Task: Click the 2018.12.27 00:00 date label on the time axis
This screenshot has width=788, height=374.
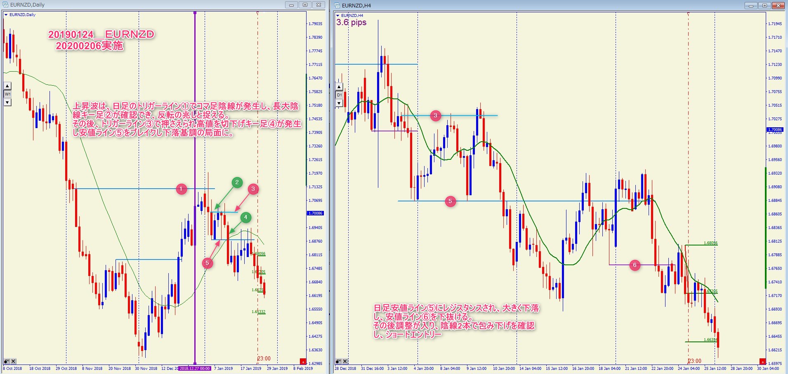Action: [195, 368]
